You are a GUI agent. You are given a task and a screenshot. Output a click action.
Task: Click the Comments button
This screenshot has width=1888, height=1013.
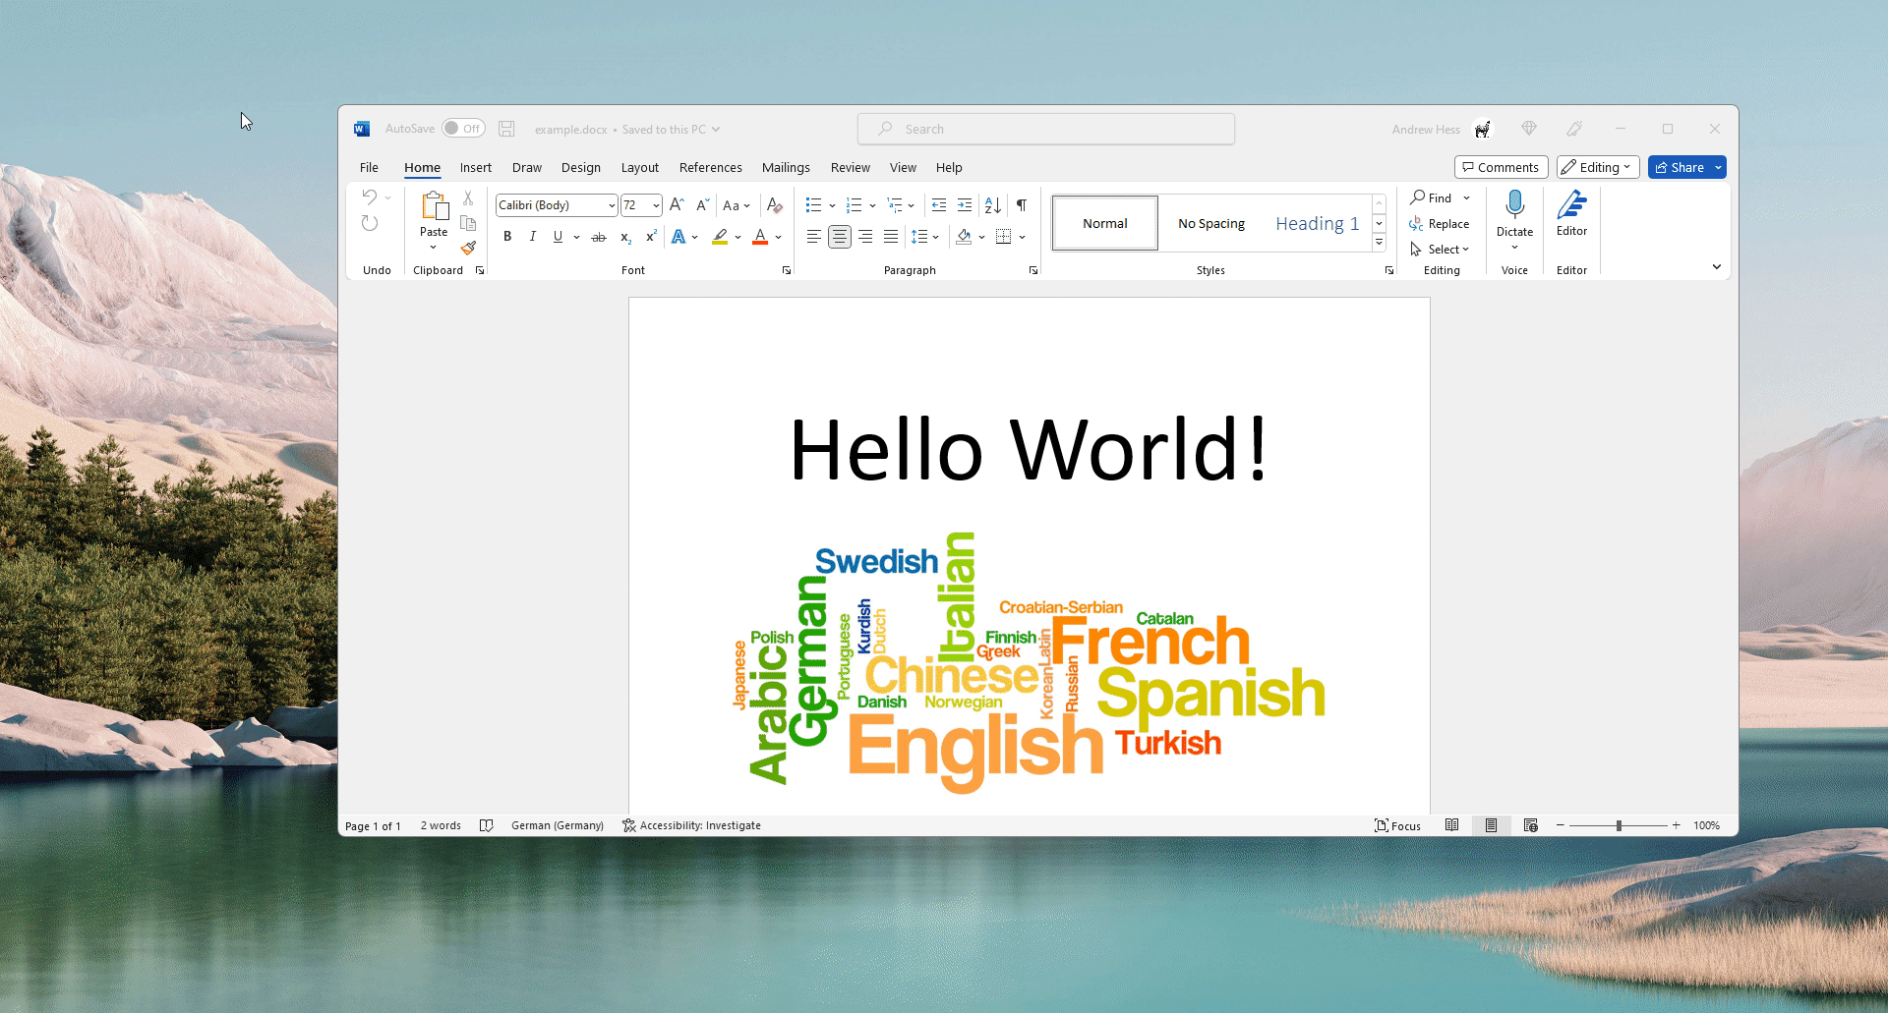1501,167
